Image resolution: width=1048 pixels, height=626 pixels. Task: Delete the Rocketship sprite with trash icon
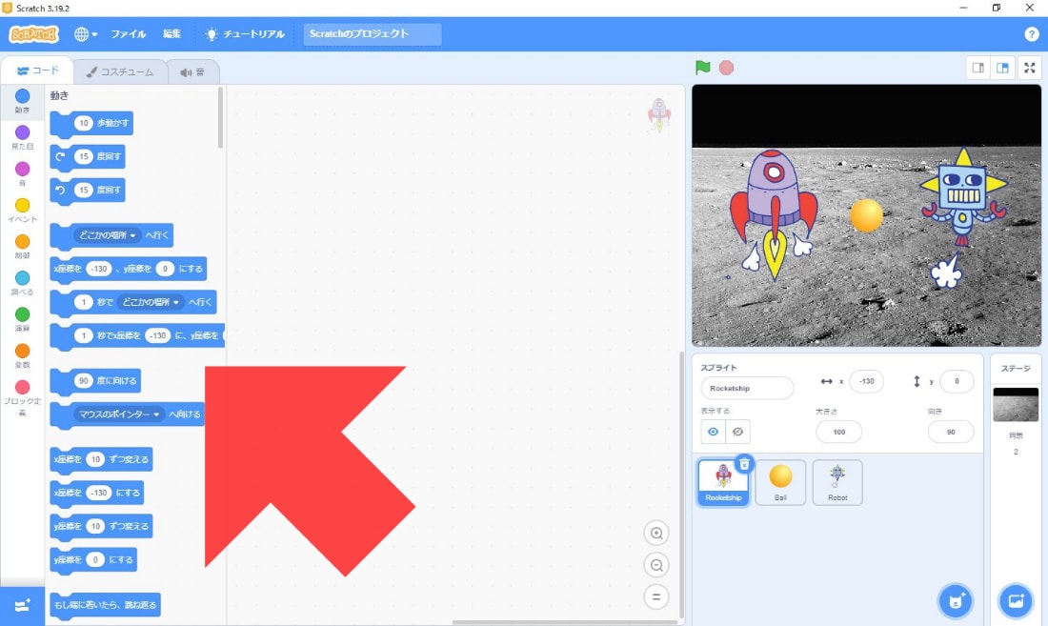click(x=744, y=464)
